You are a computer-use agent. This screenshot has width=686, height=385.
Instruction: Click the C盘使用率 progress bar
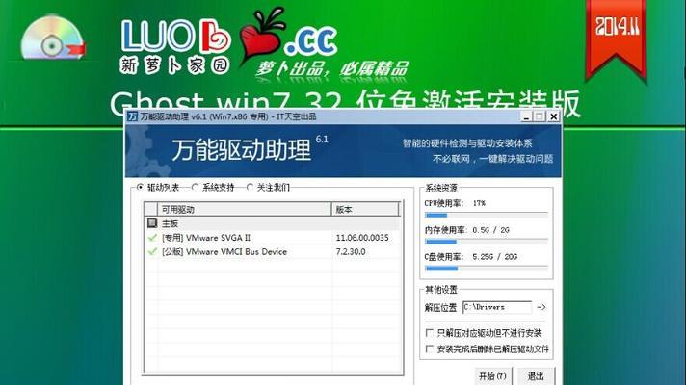tap(486, 269)
